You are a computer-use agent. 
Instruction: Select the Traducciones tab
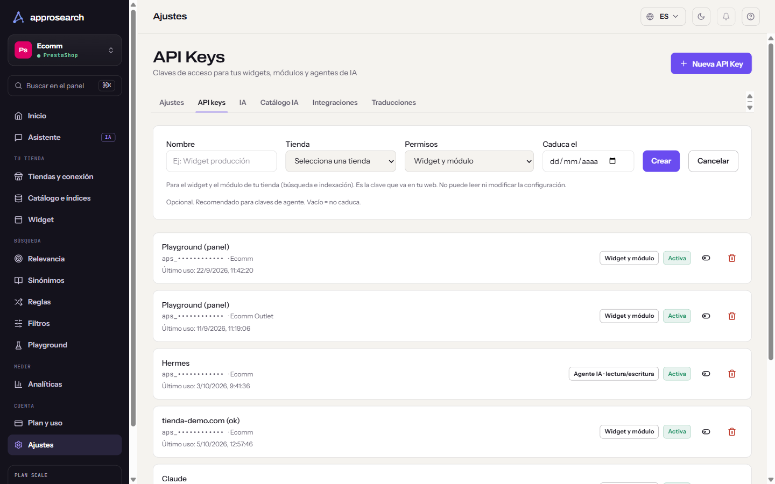(393, 103)
